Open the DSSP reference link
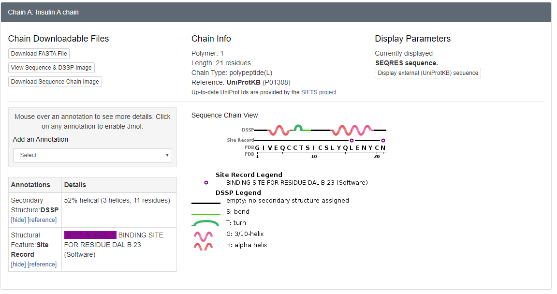Screen dimensions: 557x294 (42, 220)
